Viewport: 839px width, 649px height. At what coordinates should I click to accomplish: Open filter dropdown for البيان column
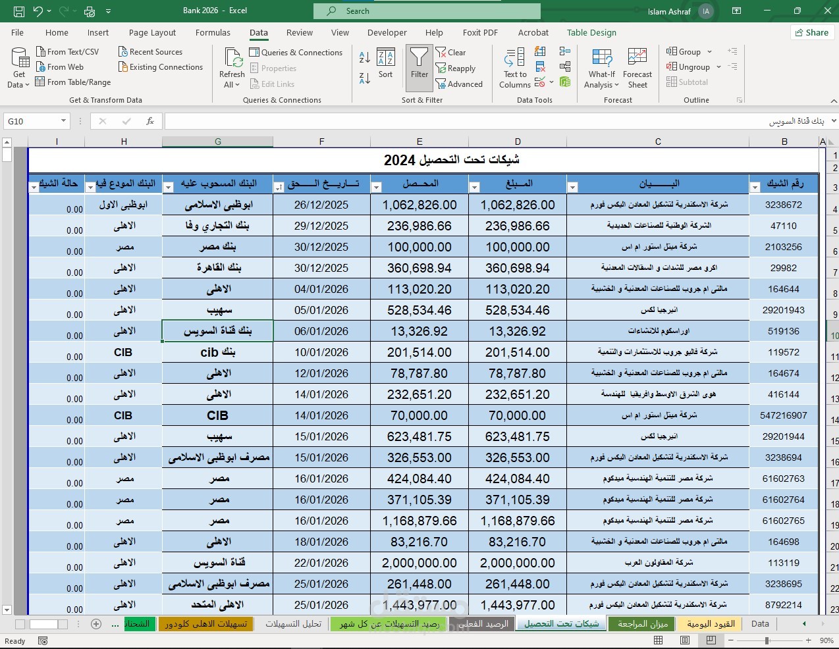point(572,188)
